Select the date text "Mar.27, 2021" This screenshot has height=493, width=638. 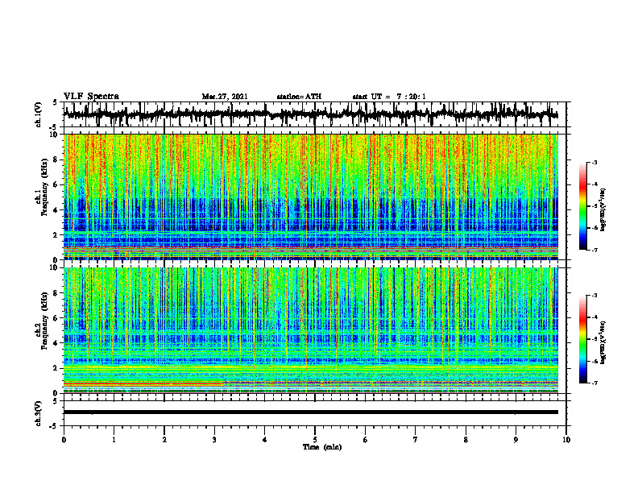(x=225, y=97)
